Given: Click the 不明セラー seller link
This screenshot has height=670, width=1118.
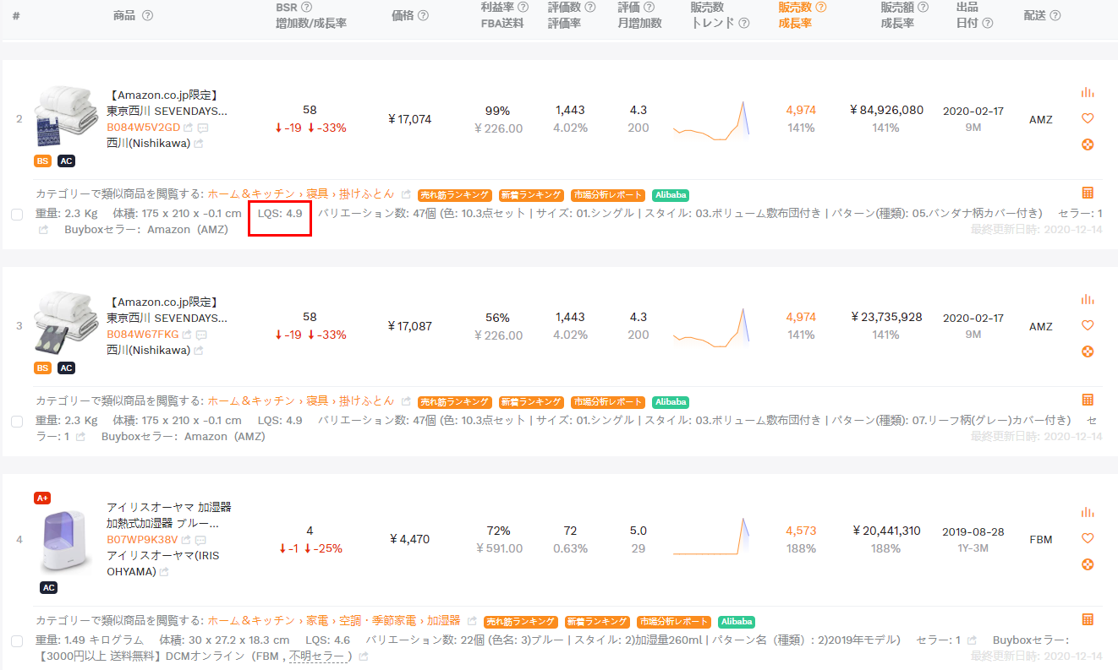Looking at the screenshot, I should (x=317, y=656).
